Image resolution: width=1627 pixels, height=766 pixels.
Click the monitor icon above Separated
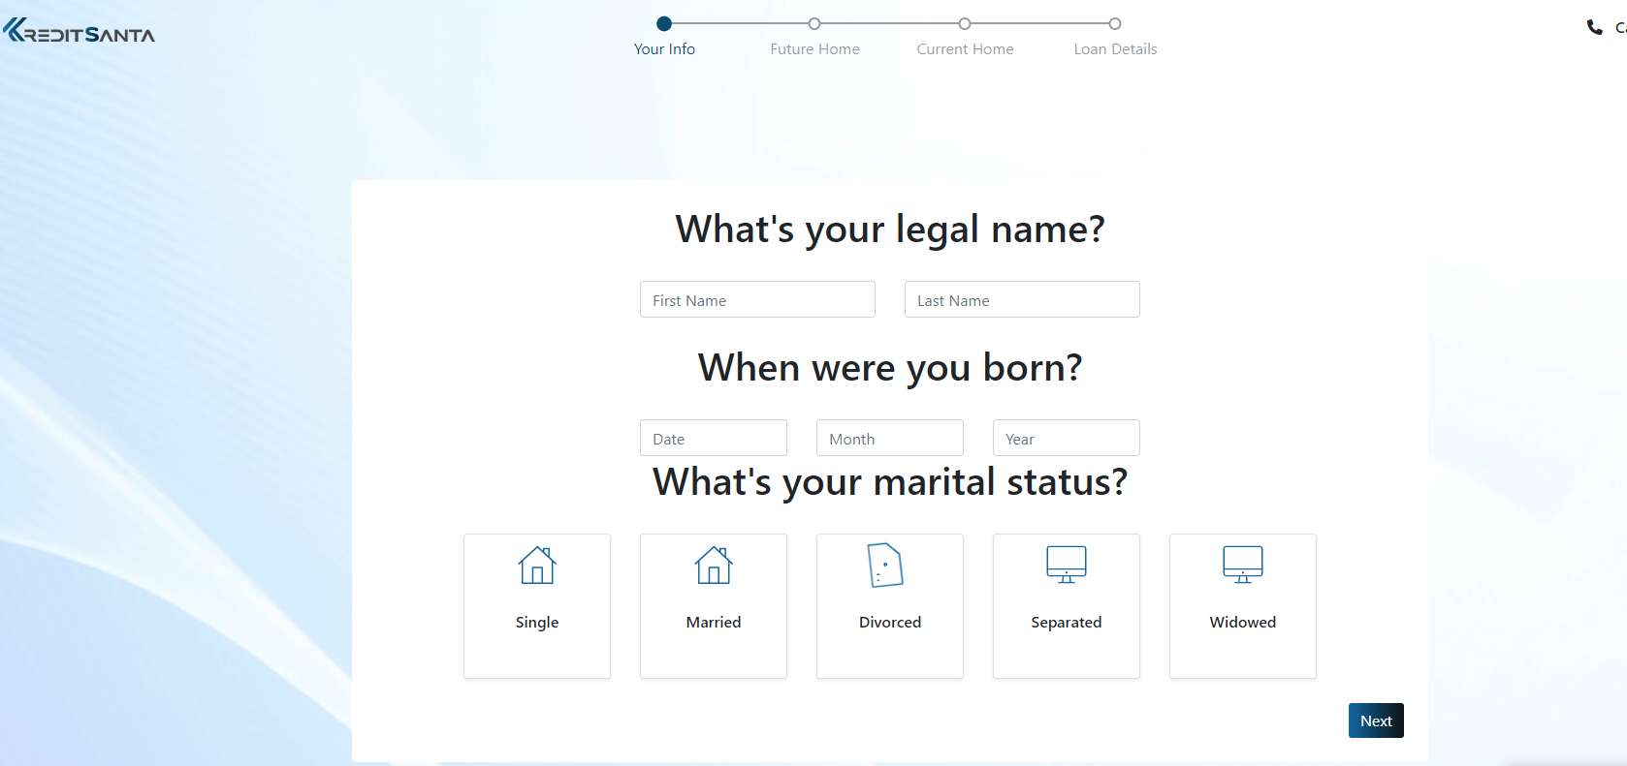point(1067,564)
